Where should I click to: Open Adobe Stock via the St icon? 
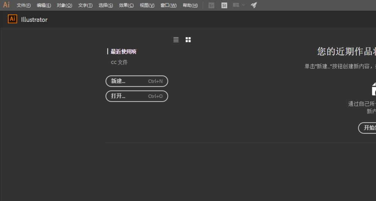point(224,5)
